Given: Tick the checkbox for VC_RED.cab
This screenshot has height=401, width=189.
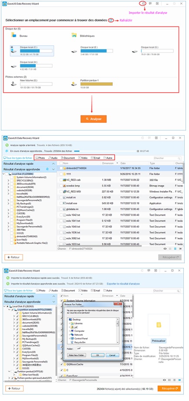Looking at the screenshot, I should tap(61, 180).
